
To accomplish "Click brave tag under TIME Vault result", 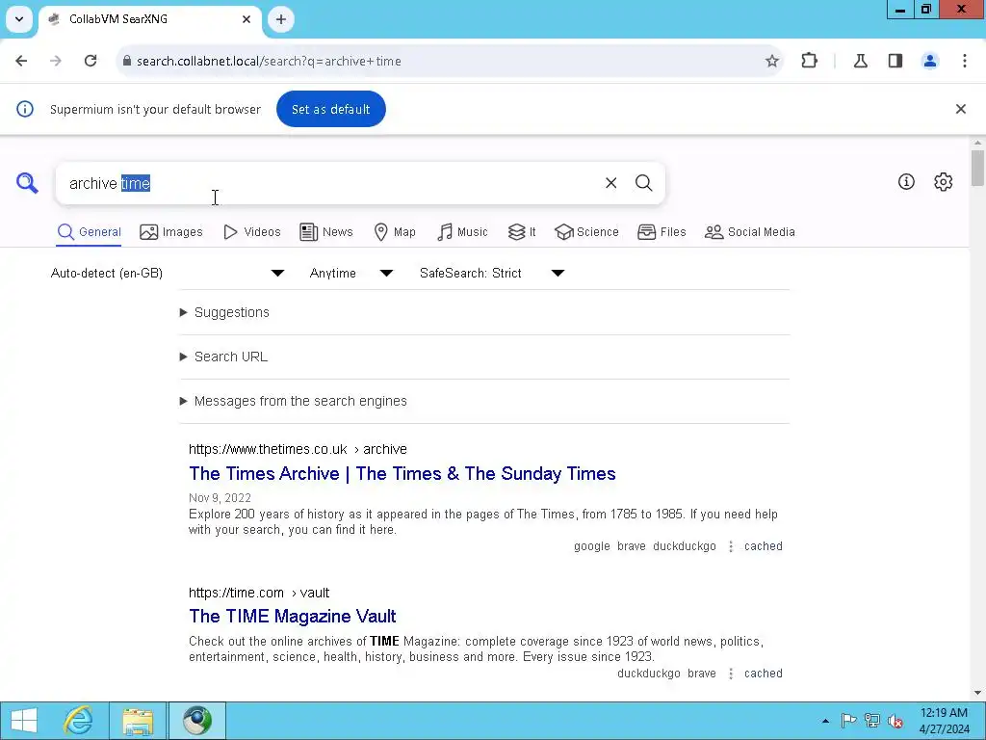I will (x=702, y=674).
